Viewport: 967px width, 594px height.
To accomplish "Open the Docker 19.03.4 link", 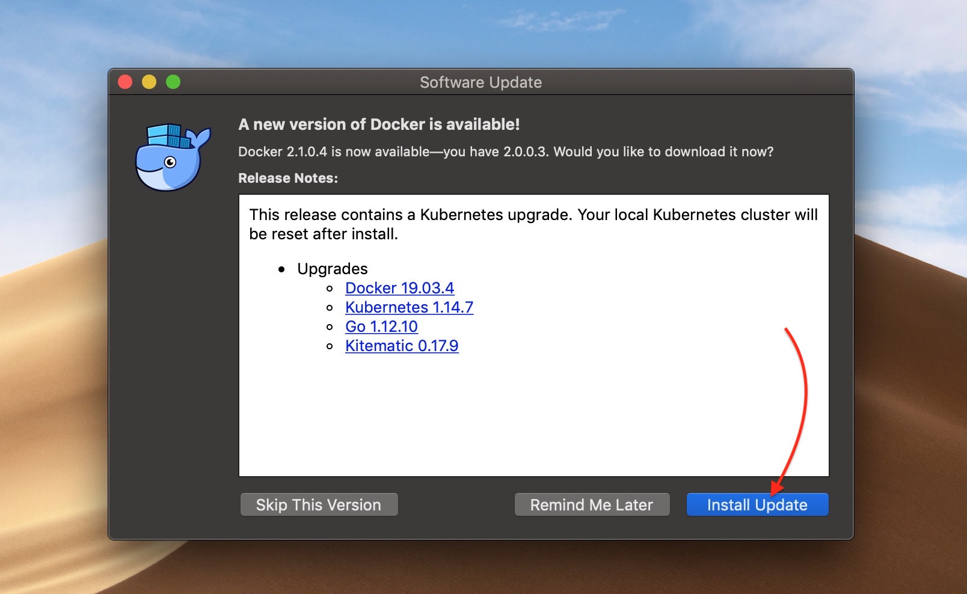I will click(x=399, y=288).
